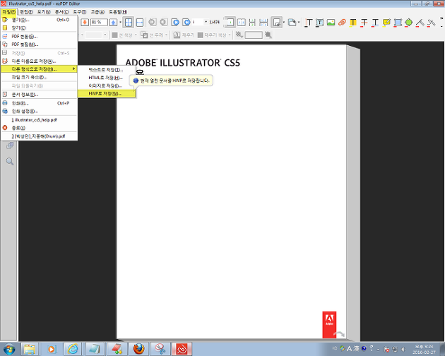Click the sidebar pages panel icon
445x356 pixels.
[x=10, y=146]
